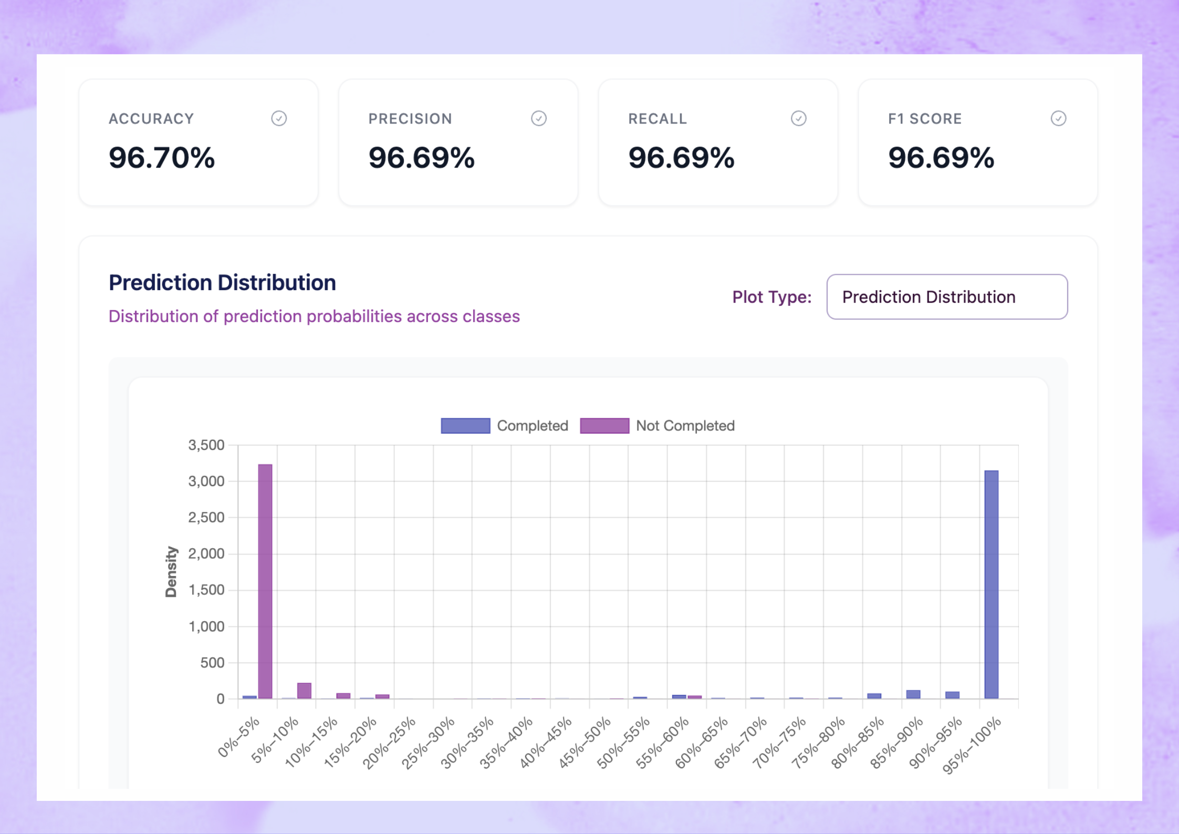Toggle Not Completed series via legend label

click(685, 426)
